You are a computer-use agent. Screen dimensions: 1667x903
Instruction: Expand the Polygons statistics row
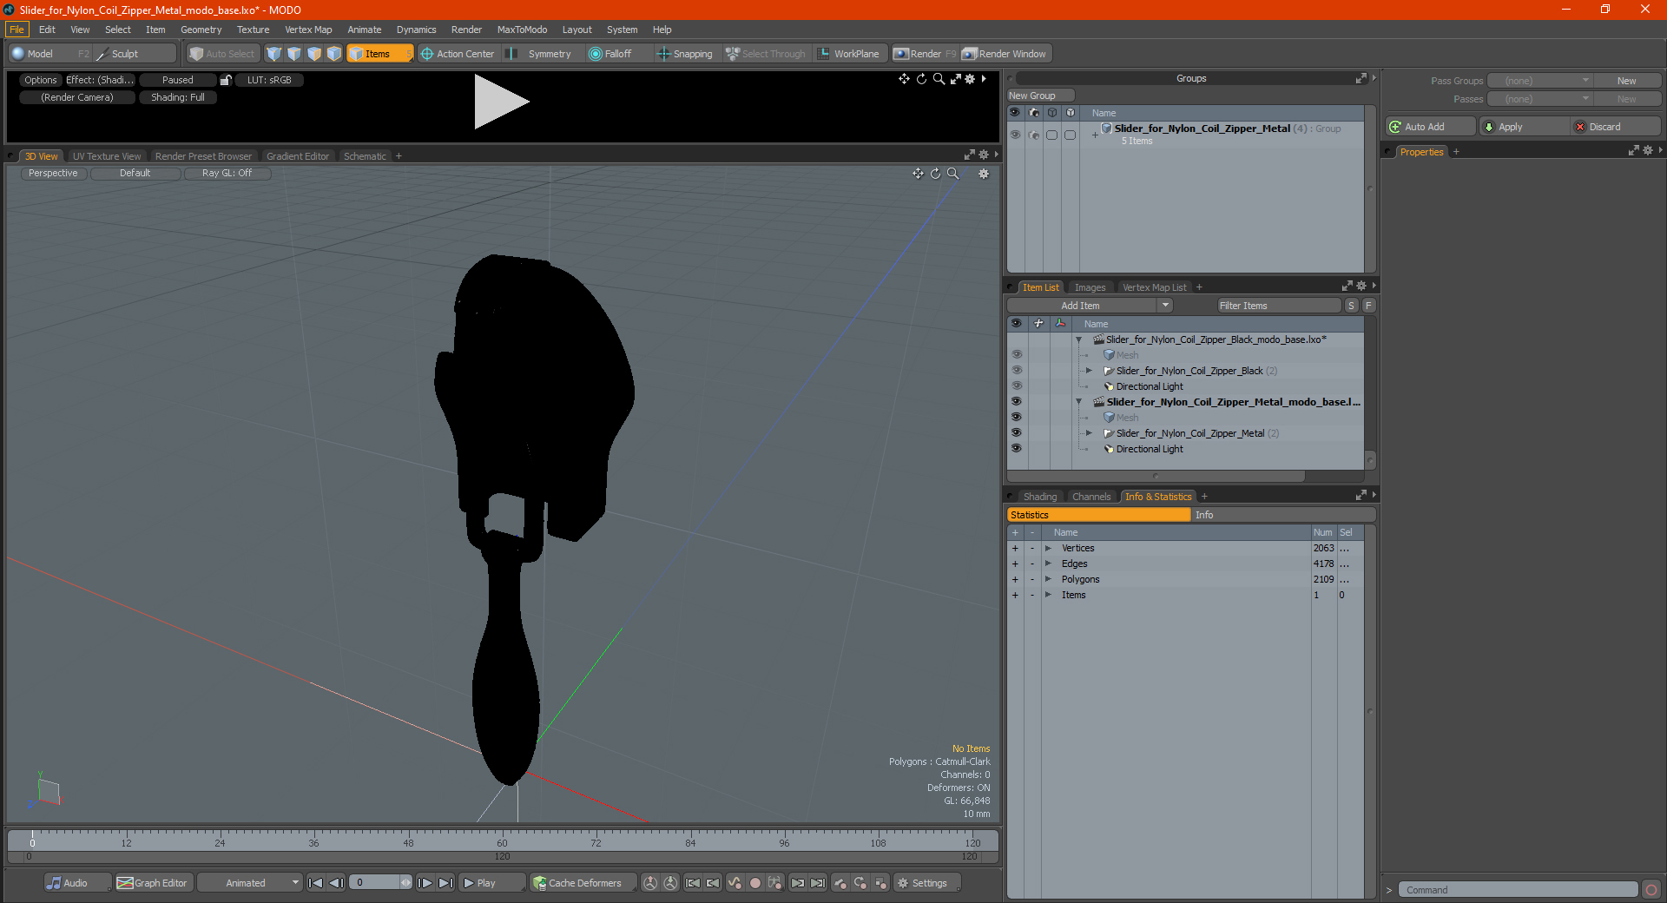pyautogui.click(x=1048, y=579)
